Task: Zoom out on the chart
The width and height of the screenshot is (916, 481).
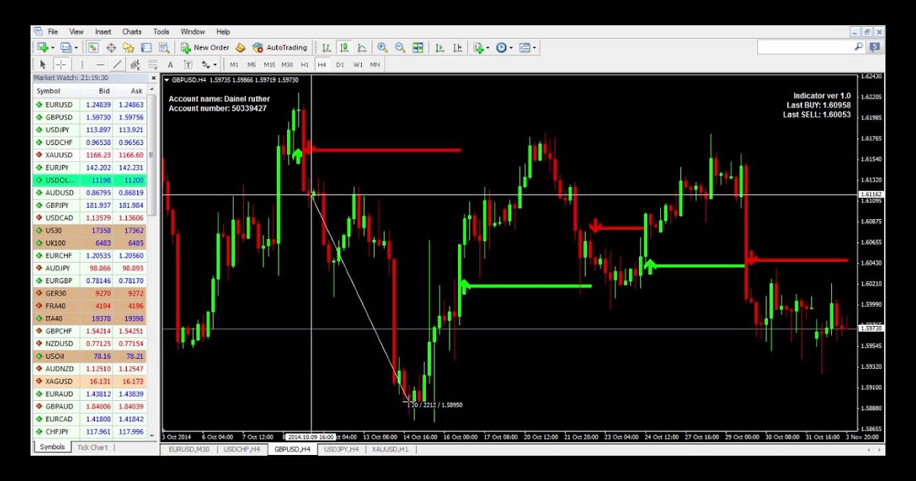Action: 399,47
